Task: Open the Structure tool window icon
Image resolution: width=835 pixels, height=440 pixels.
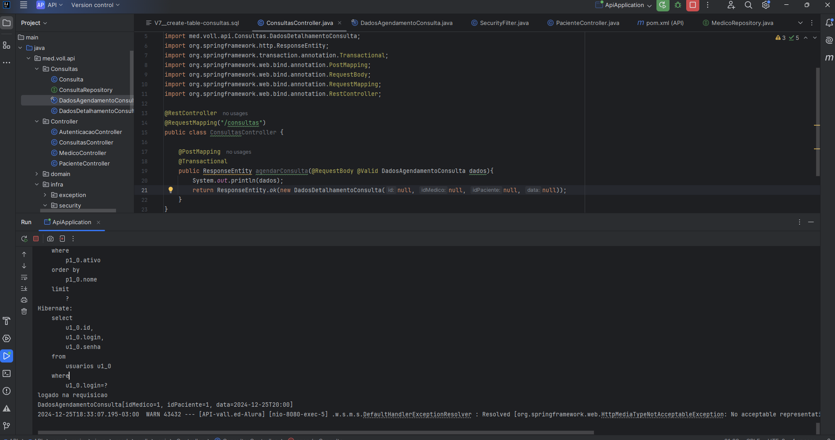Action: pos(7,45)
